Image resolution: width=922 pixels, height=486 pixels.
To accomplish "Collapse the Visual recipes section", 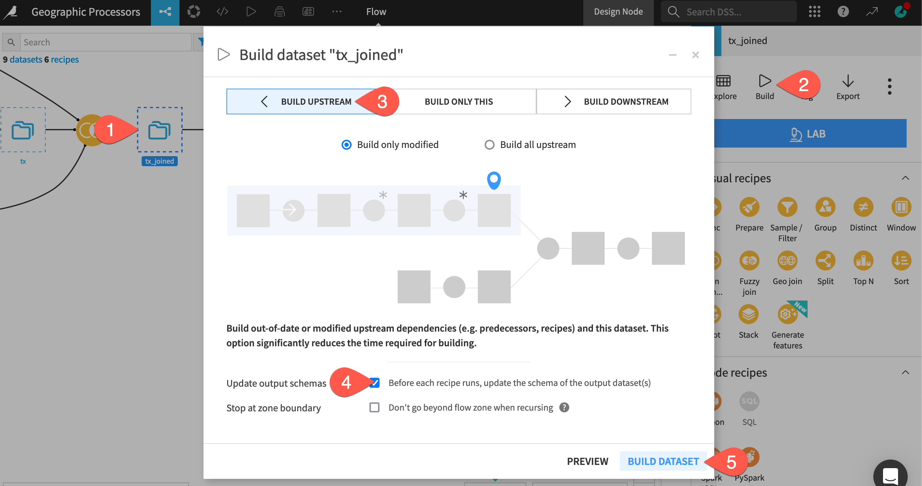I will tap(905, 178).
